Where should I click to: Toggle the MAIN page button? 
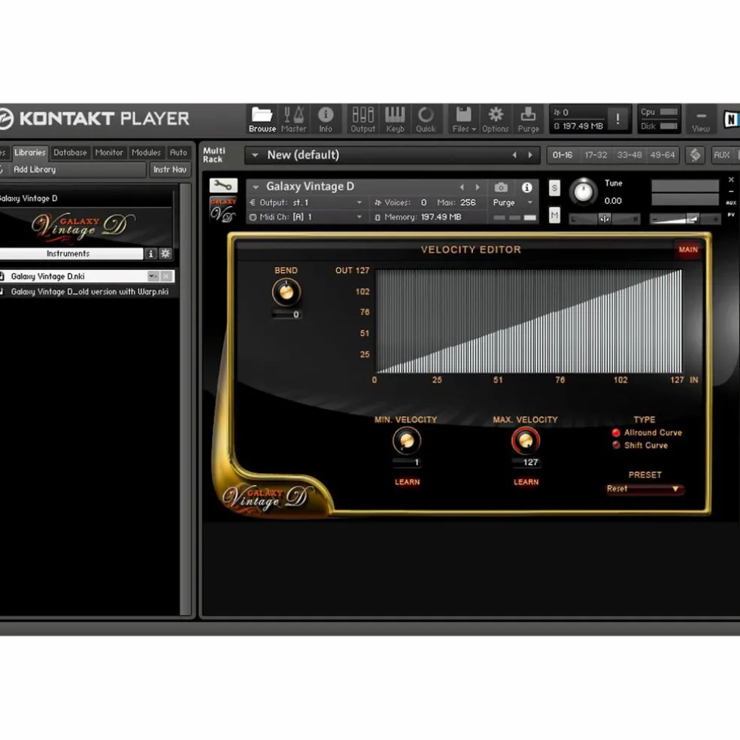point(688,250)
